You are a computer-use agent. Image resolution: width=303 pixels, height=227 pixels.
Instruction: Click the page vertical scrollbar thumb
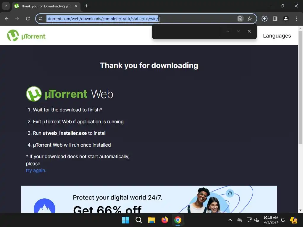point(300,87)
